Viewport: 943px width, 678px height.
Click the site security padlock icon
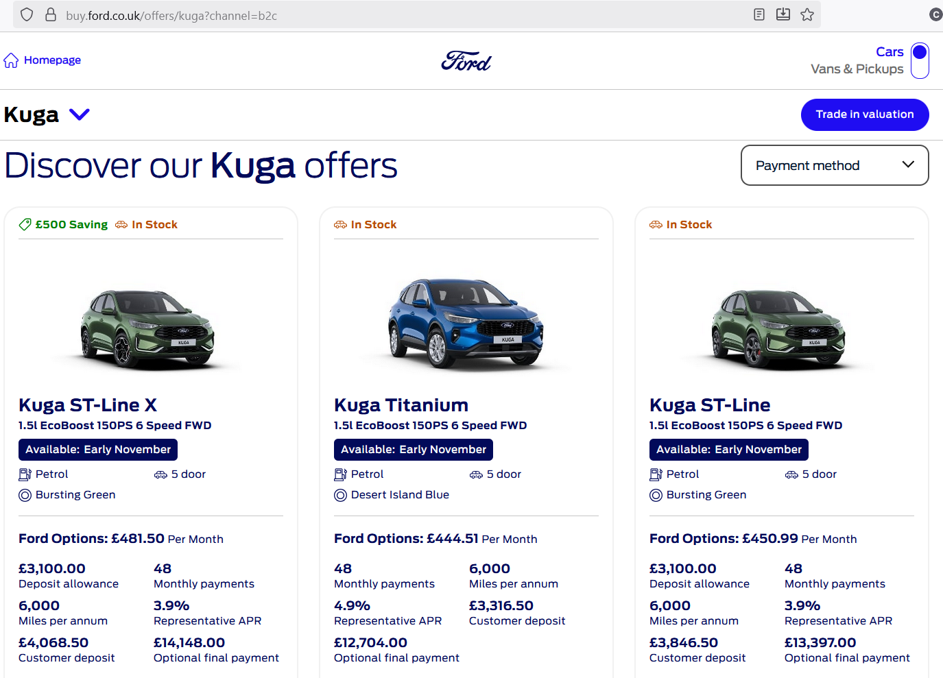click(x=51, y=14)
